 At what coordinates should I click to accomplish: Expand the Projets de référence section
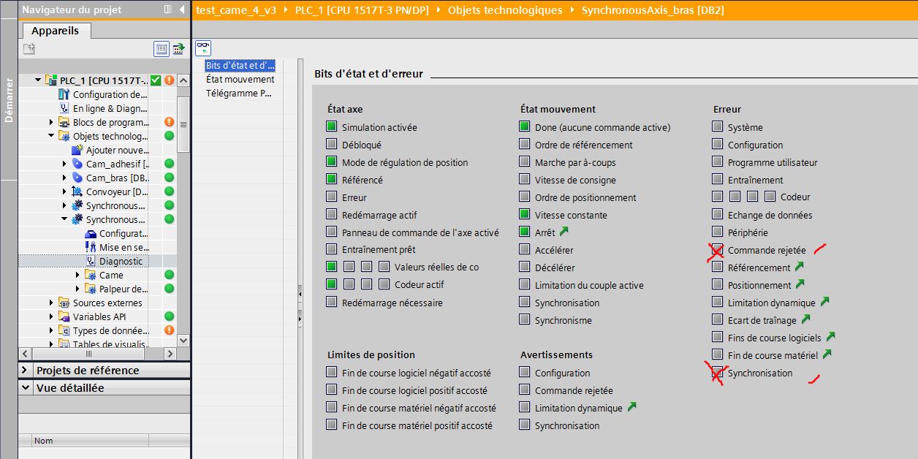tap(26, 371)
